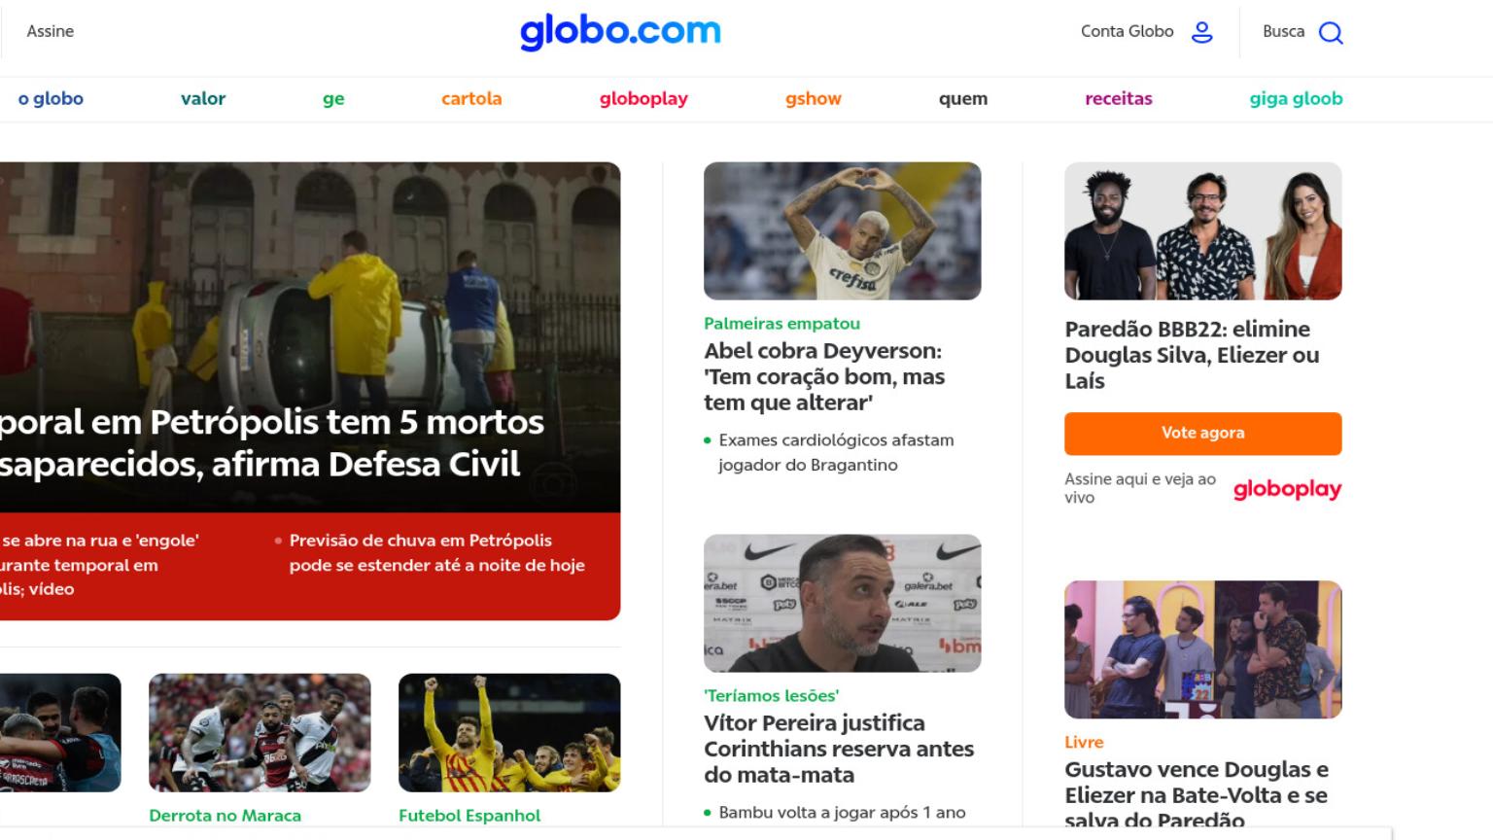Click the 'Assine' link at top left

click(51, 31)
